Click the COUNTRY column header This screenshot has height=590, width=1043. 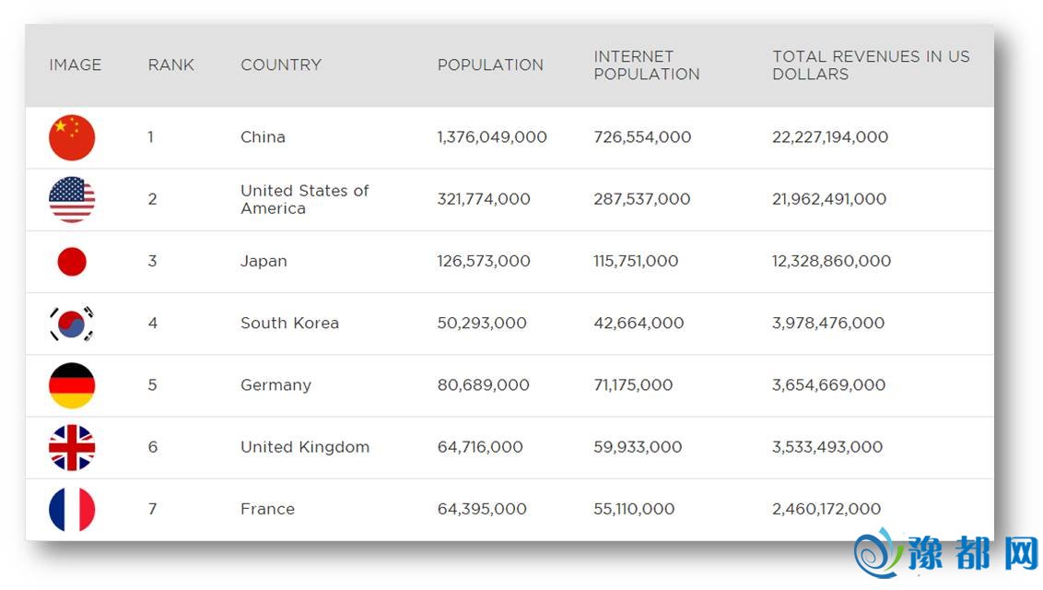tap(281, 65)
